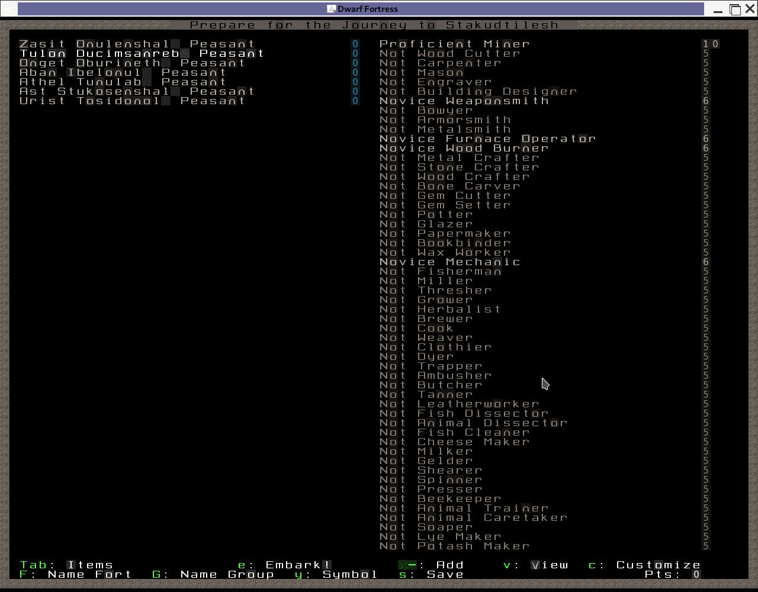Click the Tab: Items option
This screenshot has width=758, height=592.
pos(66,565)
